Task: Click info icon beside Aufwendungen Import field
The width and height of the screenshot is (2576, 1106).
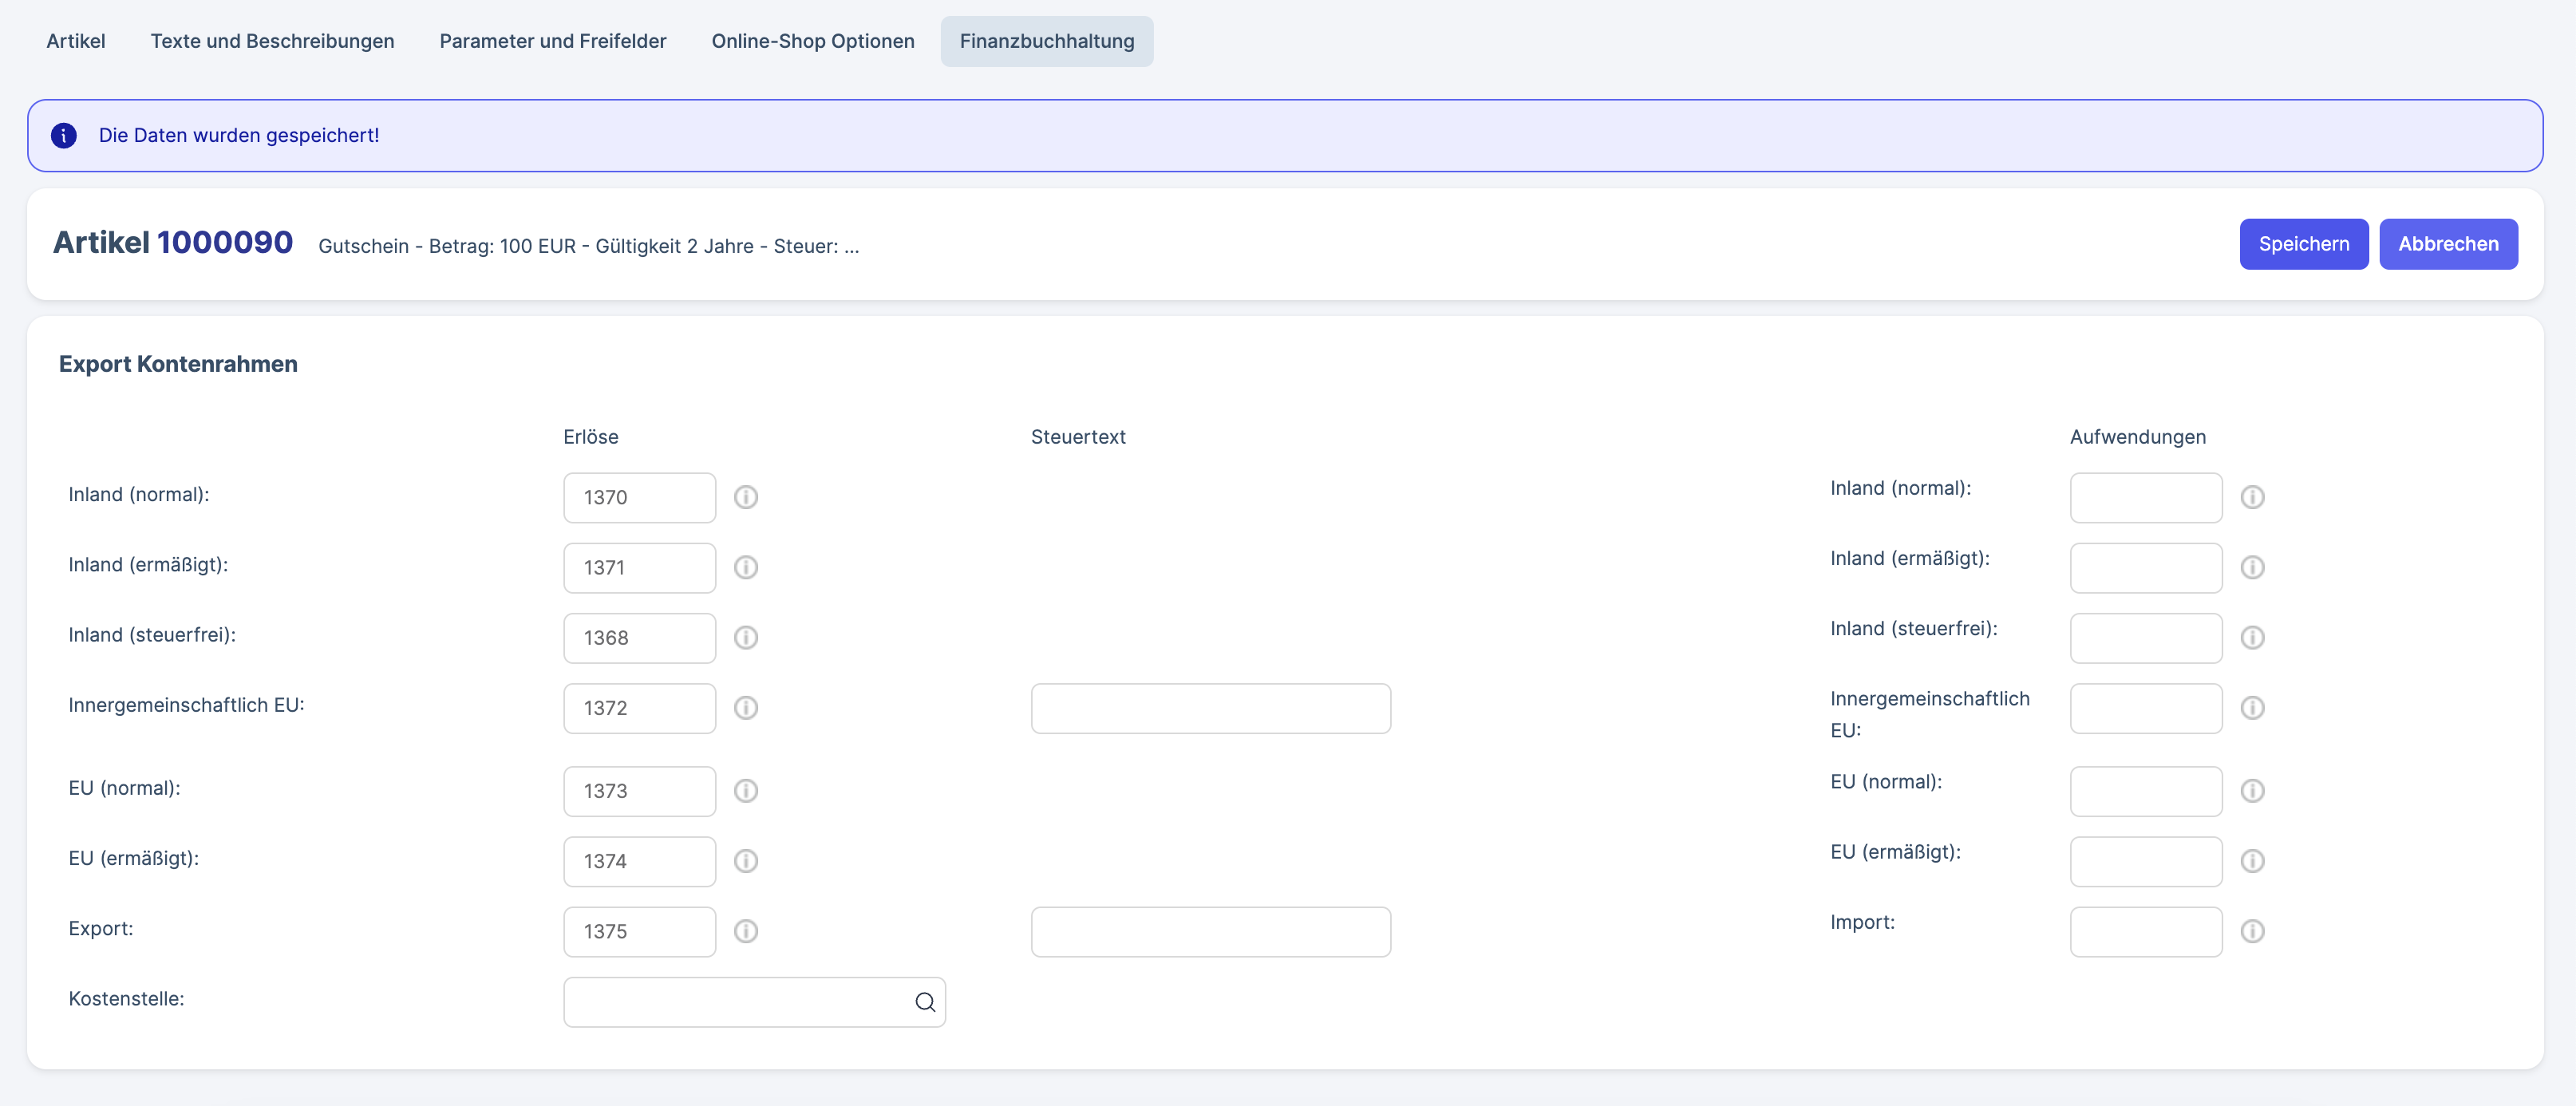Action: [x=2252, y=931]
